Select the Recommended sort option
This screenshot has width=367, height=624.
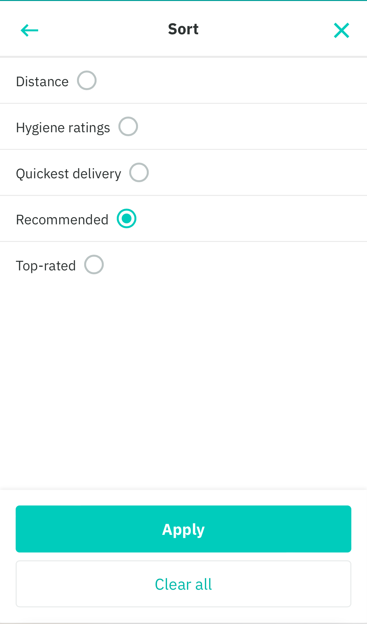click(x=127, y=218)
